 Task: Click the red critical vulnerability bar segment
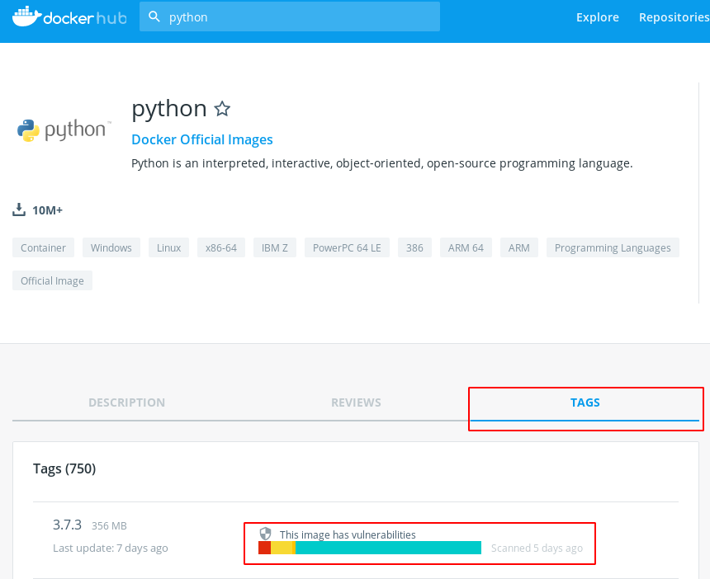(264, 548)
